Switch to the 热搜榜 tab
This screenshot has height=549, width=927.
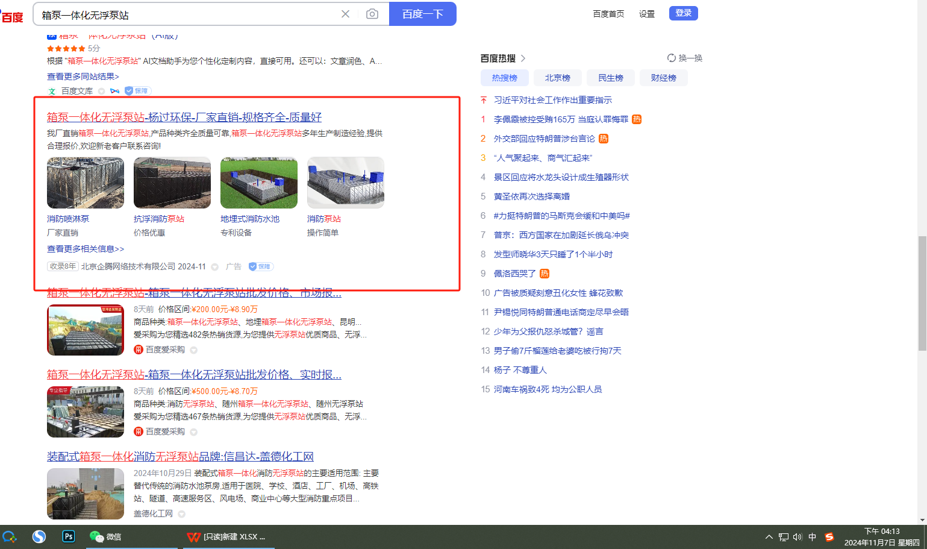[505, 78]
